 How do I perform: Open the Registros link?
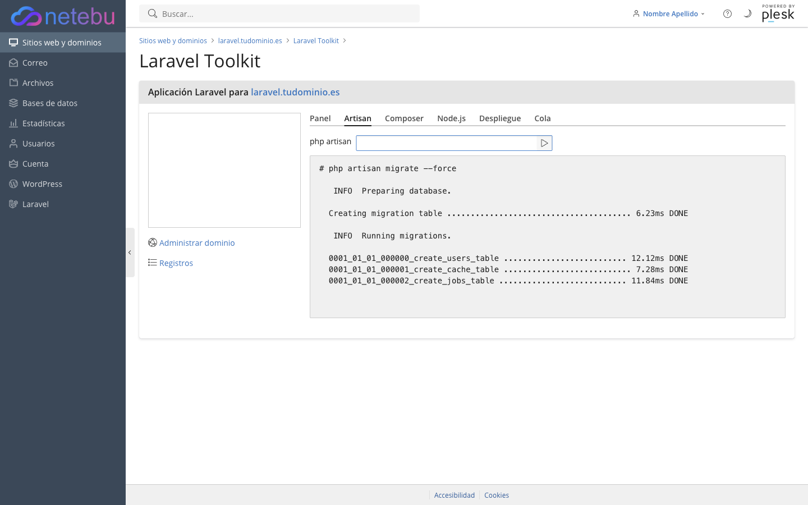176,263
